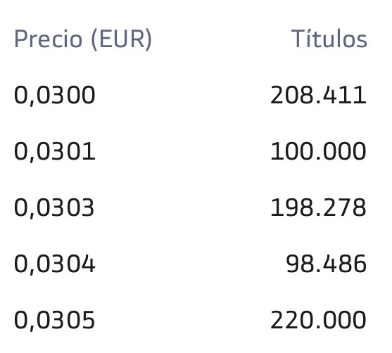Choose the row with 100.000 titles
The width and height of the screenshot is (392, 353).
tap(191, 152)
